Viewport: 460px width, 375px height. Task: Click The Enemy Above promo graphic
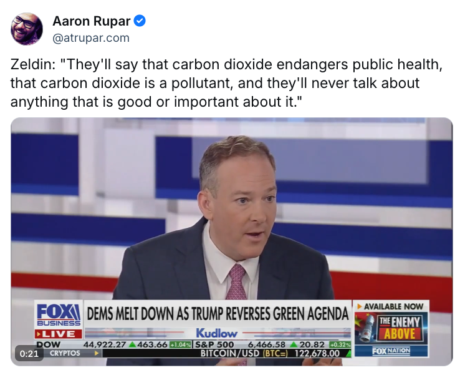tap(391, 328)
